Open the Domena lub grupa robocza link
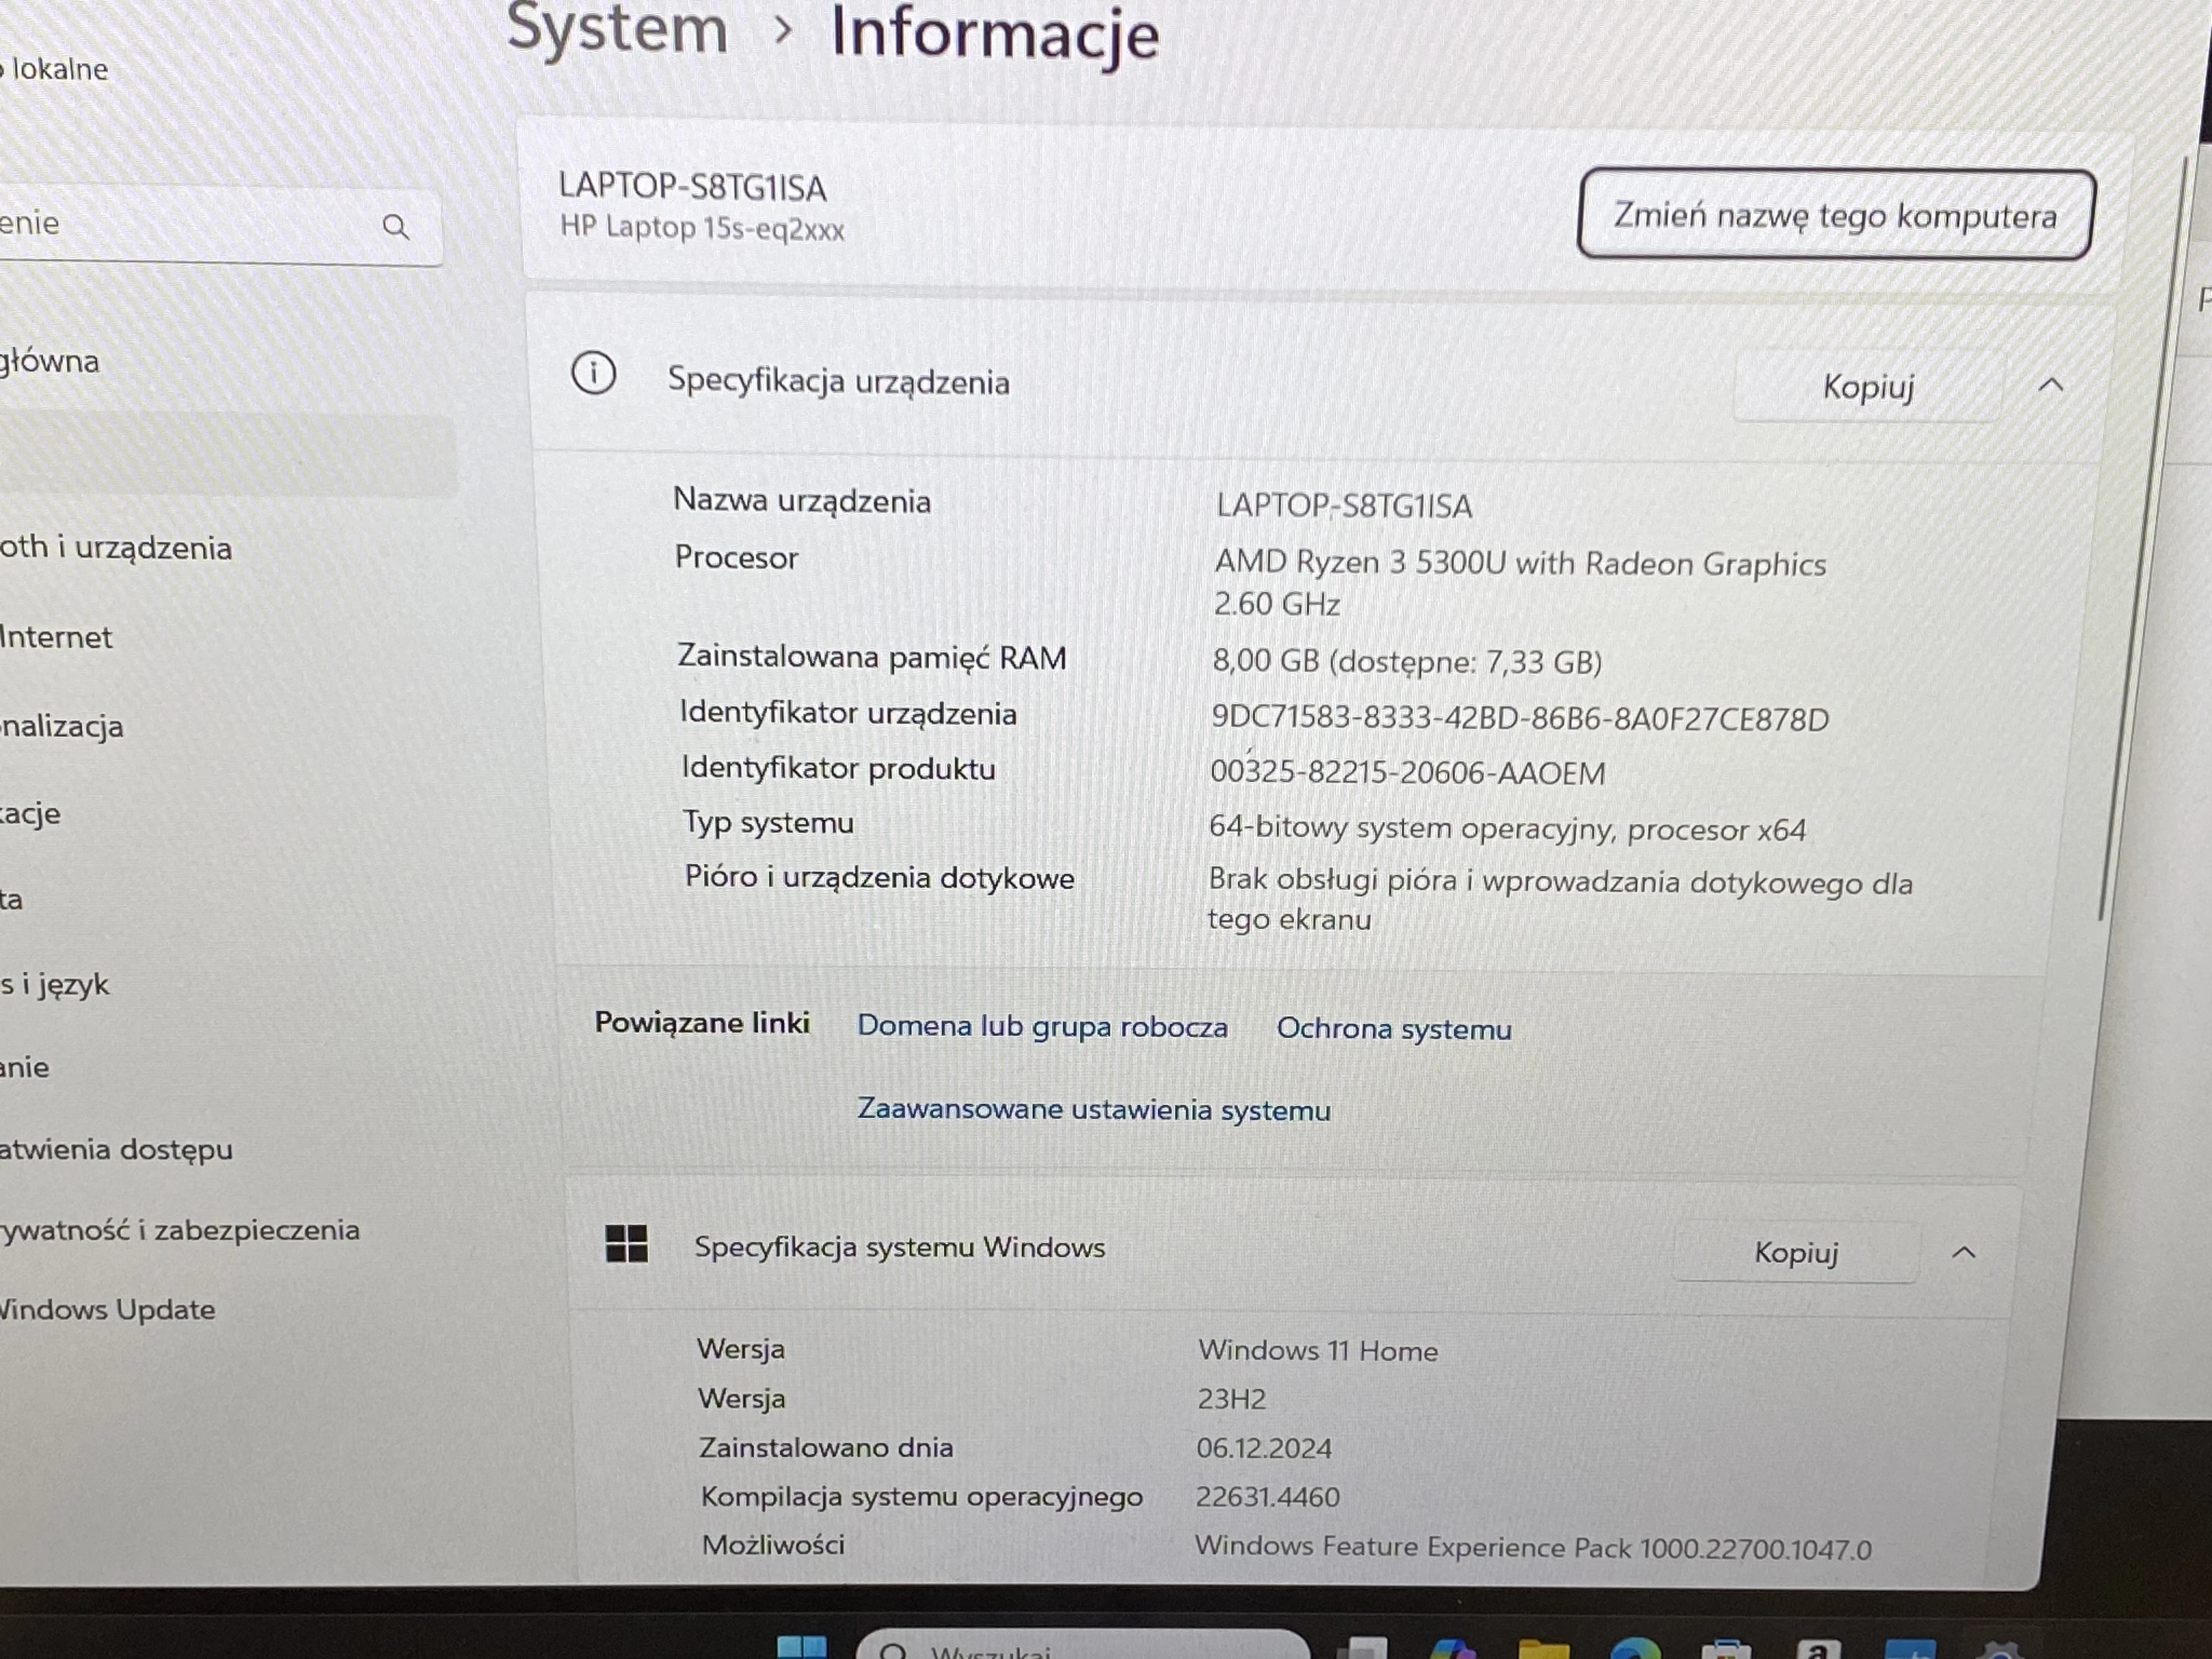The image size is (2212, 1659). pos(1042,1026)
